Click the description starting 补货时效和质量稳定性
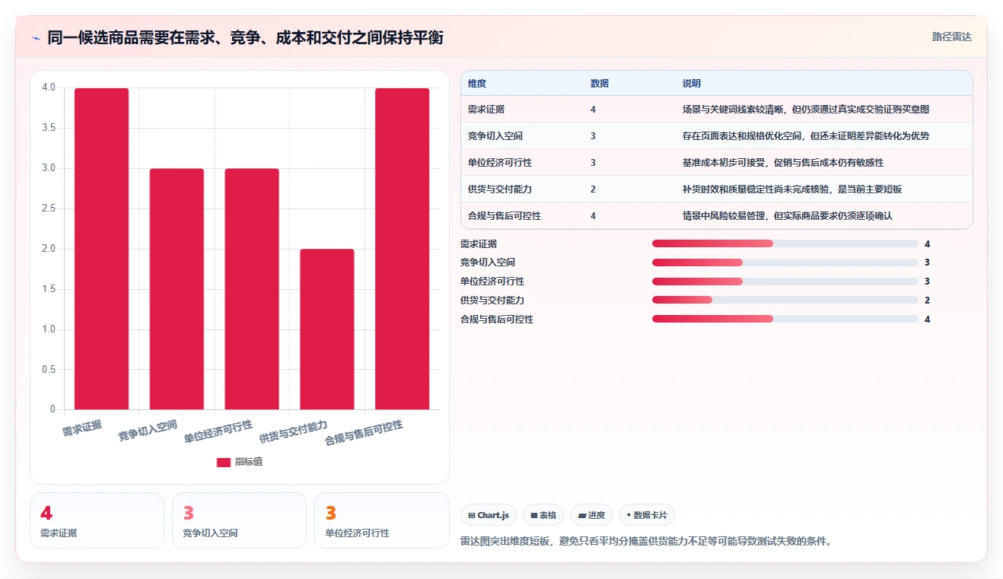 (x=792, y=189)
